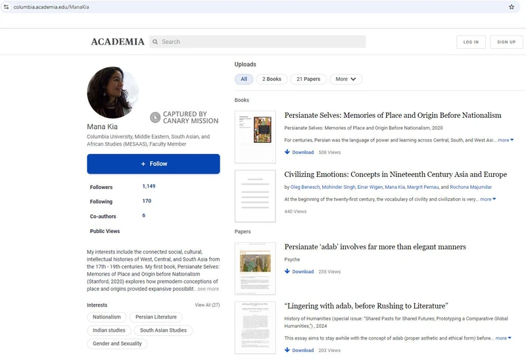Click the Academia logo
Image resolution: width=526 pixels, height=360 pixels.
118,42
